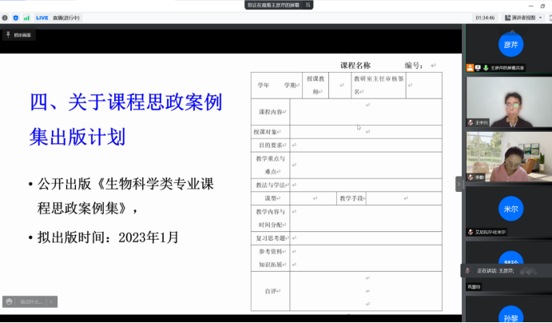
Task: Click the meeting duration timer 01:34:46
Action: pos(484,17)
